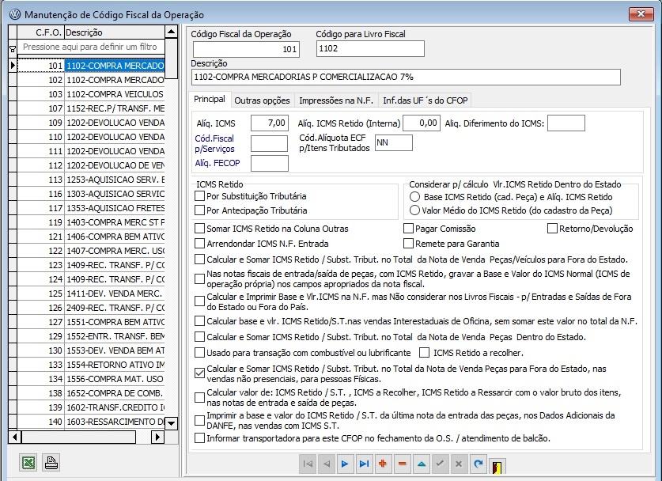
Task: Toggle Somar ICMS Retido na Coluna Outras
Action: (x=199, y=229)
